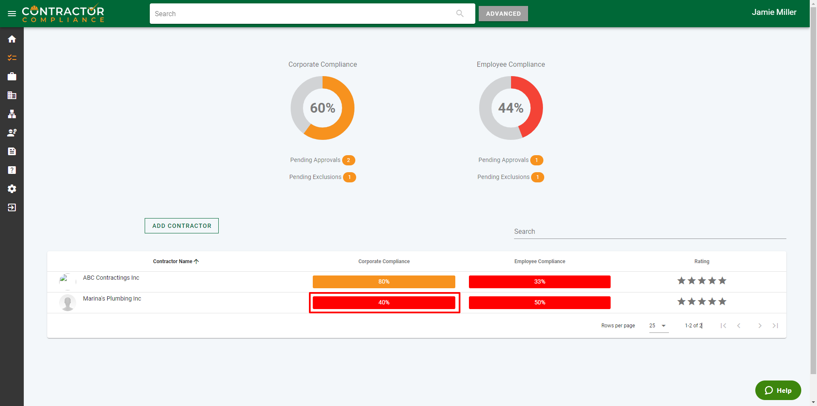Click the ADVANCED search button
This screenshot has height=406, width=817.
tap(503, 14)
